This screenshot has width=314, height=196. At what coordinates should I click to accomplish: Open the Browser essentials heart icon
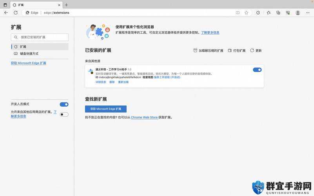click(288, 13)
